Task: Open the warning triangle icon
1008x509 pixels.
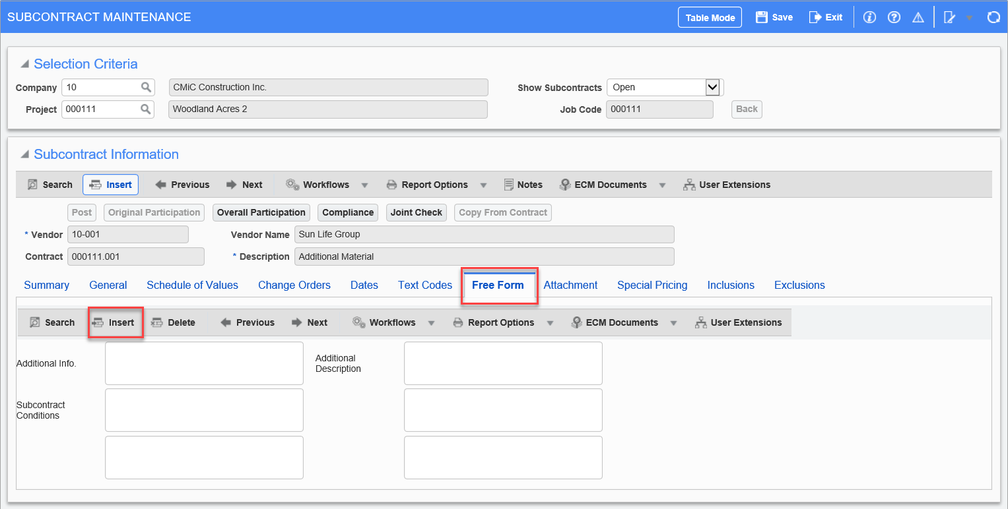Action: 918,18
